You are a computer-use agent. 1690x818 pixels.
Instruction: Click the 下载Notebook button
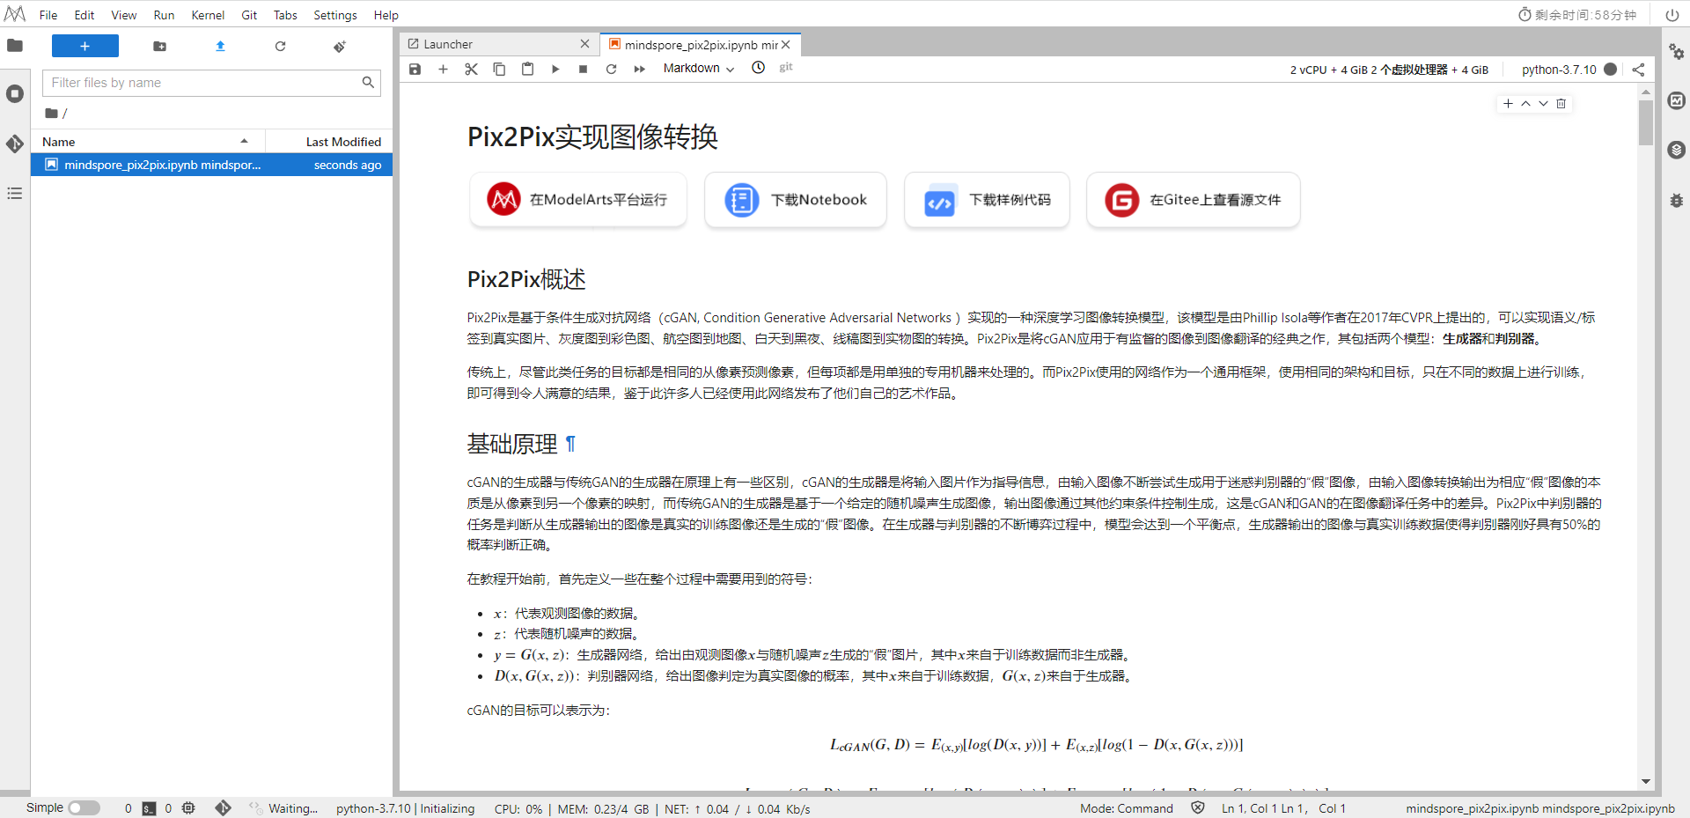coord(795,200)
